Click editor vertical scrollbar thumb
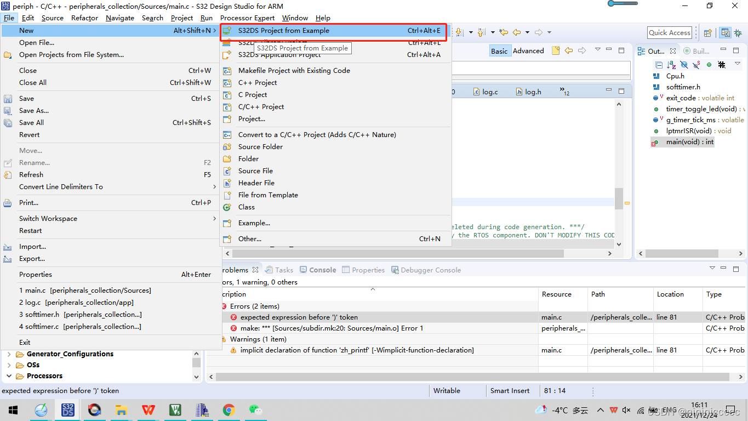This screenshot has height=421, width=748. click(619, 198)
